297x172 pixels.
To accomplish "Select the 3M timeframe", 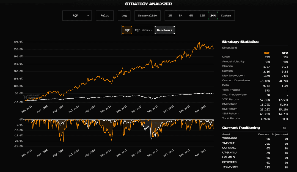I will (x=180, y=16).
